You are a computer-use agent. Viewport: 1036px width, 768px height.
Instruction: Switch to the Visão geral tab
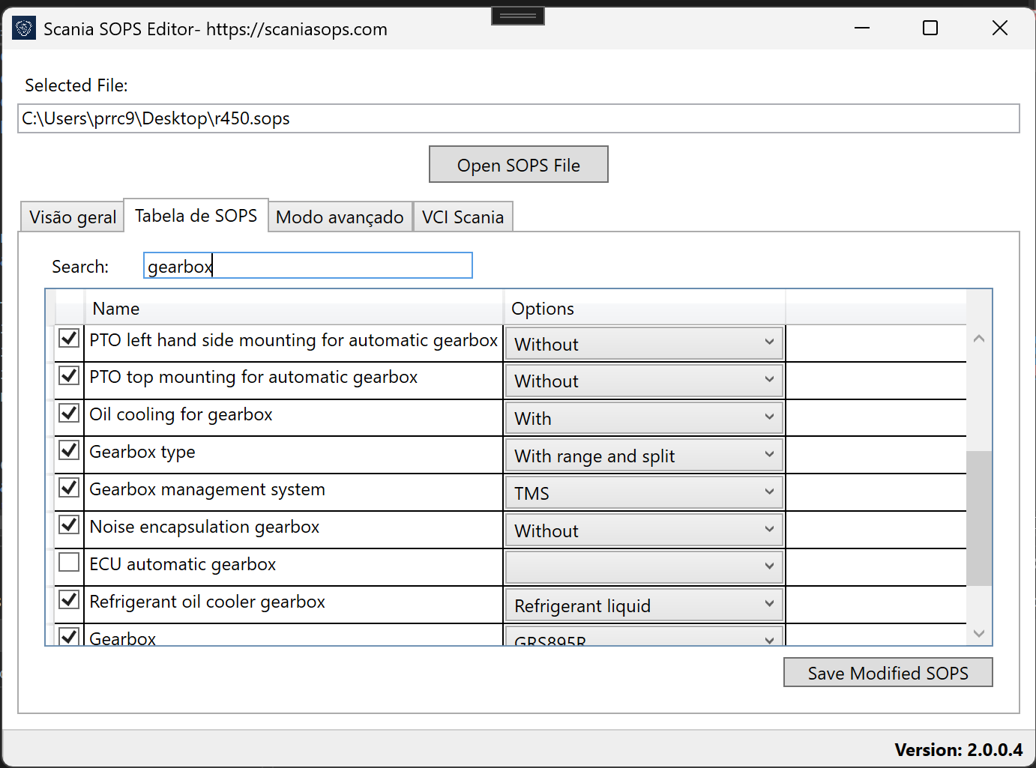[x=71, y=217]
